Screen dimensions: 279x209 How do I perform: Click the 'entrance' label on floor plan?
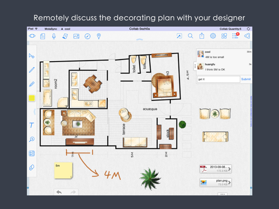pos(150,109)
